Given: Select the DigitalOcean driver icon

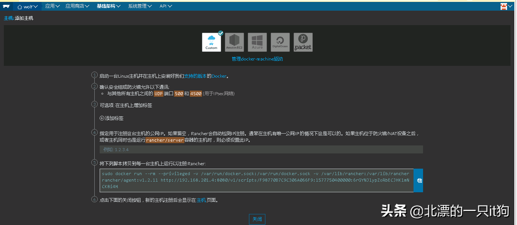Looking at the screenshot, I should coord(280,42).
